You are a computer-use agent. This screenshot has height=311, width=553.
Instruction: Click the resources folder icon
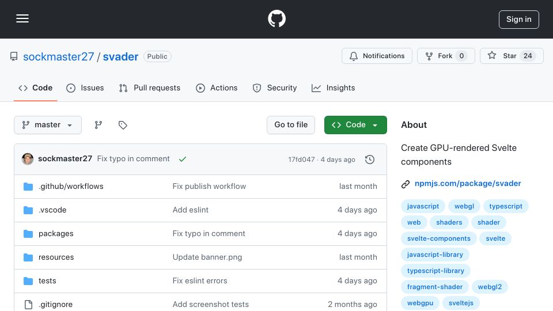pos(28,257)
